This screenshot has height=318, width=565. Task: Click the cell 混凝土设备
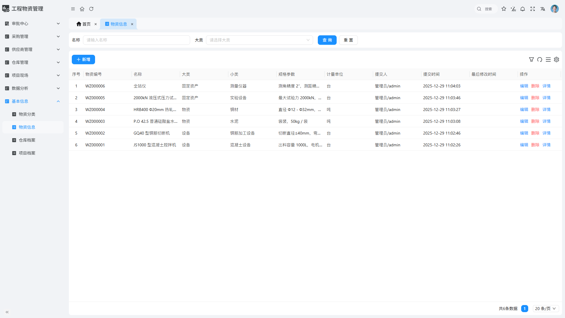pos(240,145)
